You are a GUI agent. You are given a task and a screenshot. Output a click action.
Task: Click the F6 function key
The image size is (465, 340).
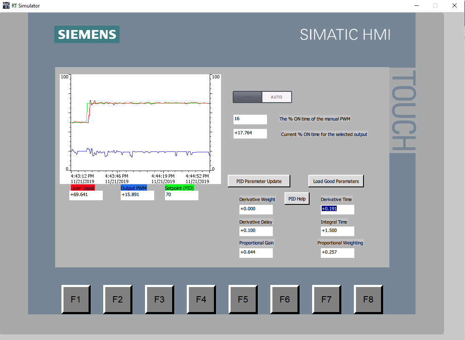pyautogui.click(x=285, y=299)
